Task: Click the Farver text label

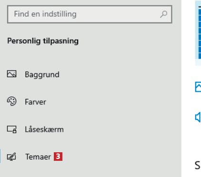Action: tap(35, 102)
